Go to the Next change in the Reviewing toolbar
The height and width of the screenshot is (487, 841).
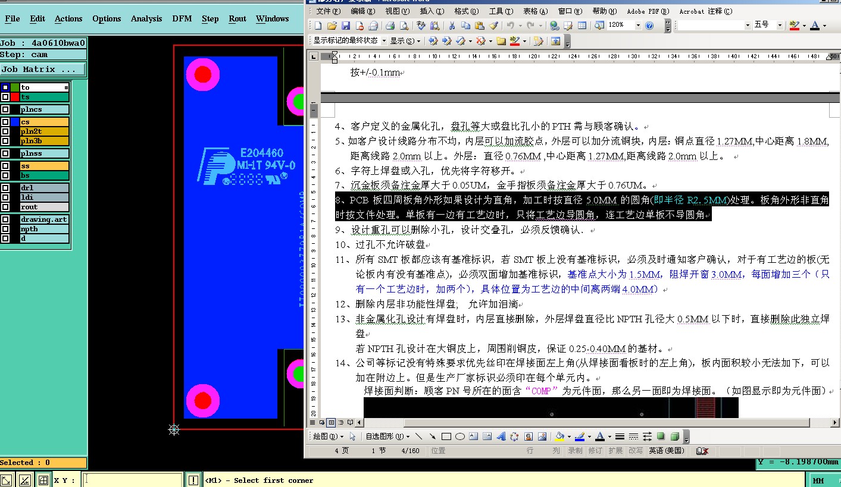[446, 41]
